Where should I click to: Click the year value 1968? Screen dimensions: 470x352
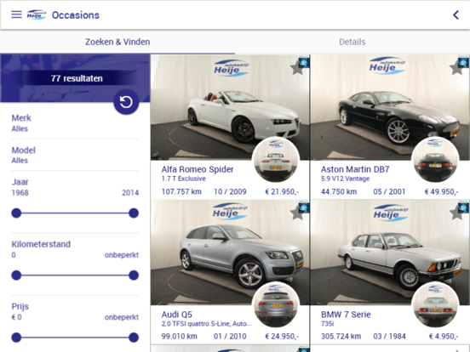point(20,193)
